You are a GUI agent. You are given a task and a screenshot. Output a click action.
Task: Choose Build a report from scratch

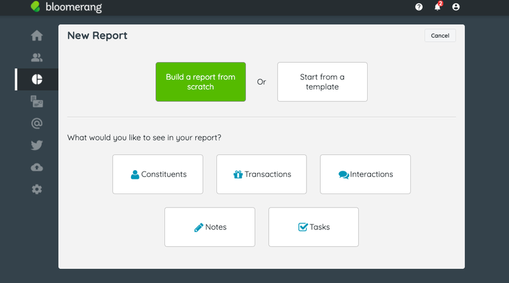[x=200, y=82]
